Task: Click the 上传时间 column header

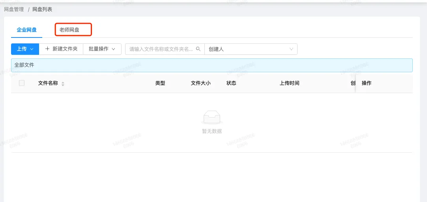Action: (290, 83)
